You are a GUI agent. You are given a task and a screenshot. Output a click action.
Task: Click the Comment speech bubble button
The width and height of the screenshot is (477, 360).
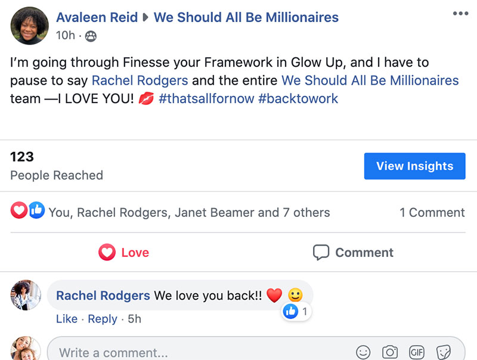pos(354,253)
